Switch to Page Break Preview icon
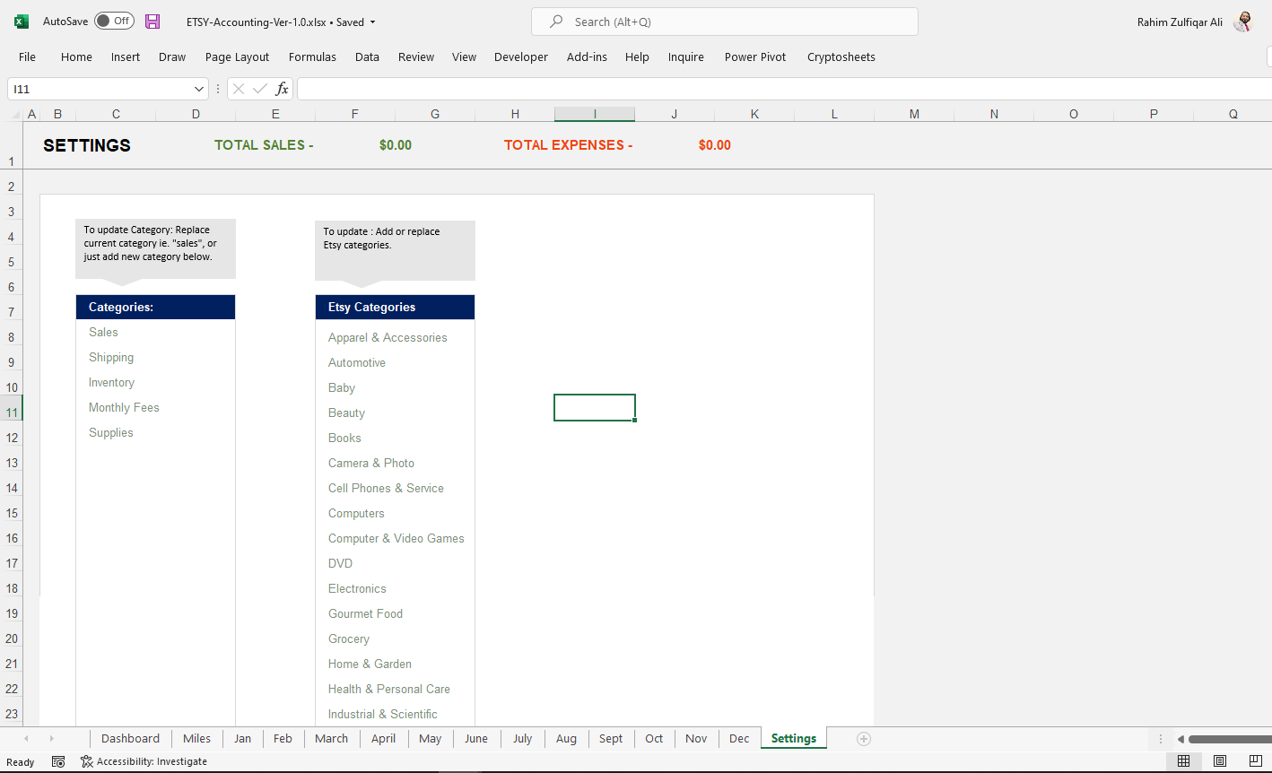The height and width of the screenshot is (773, 1272). pos(1256,760)
